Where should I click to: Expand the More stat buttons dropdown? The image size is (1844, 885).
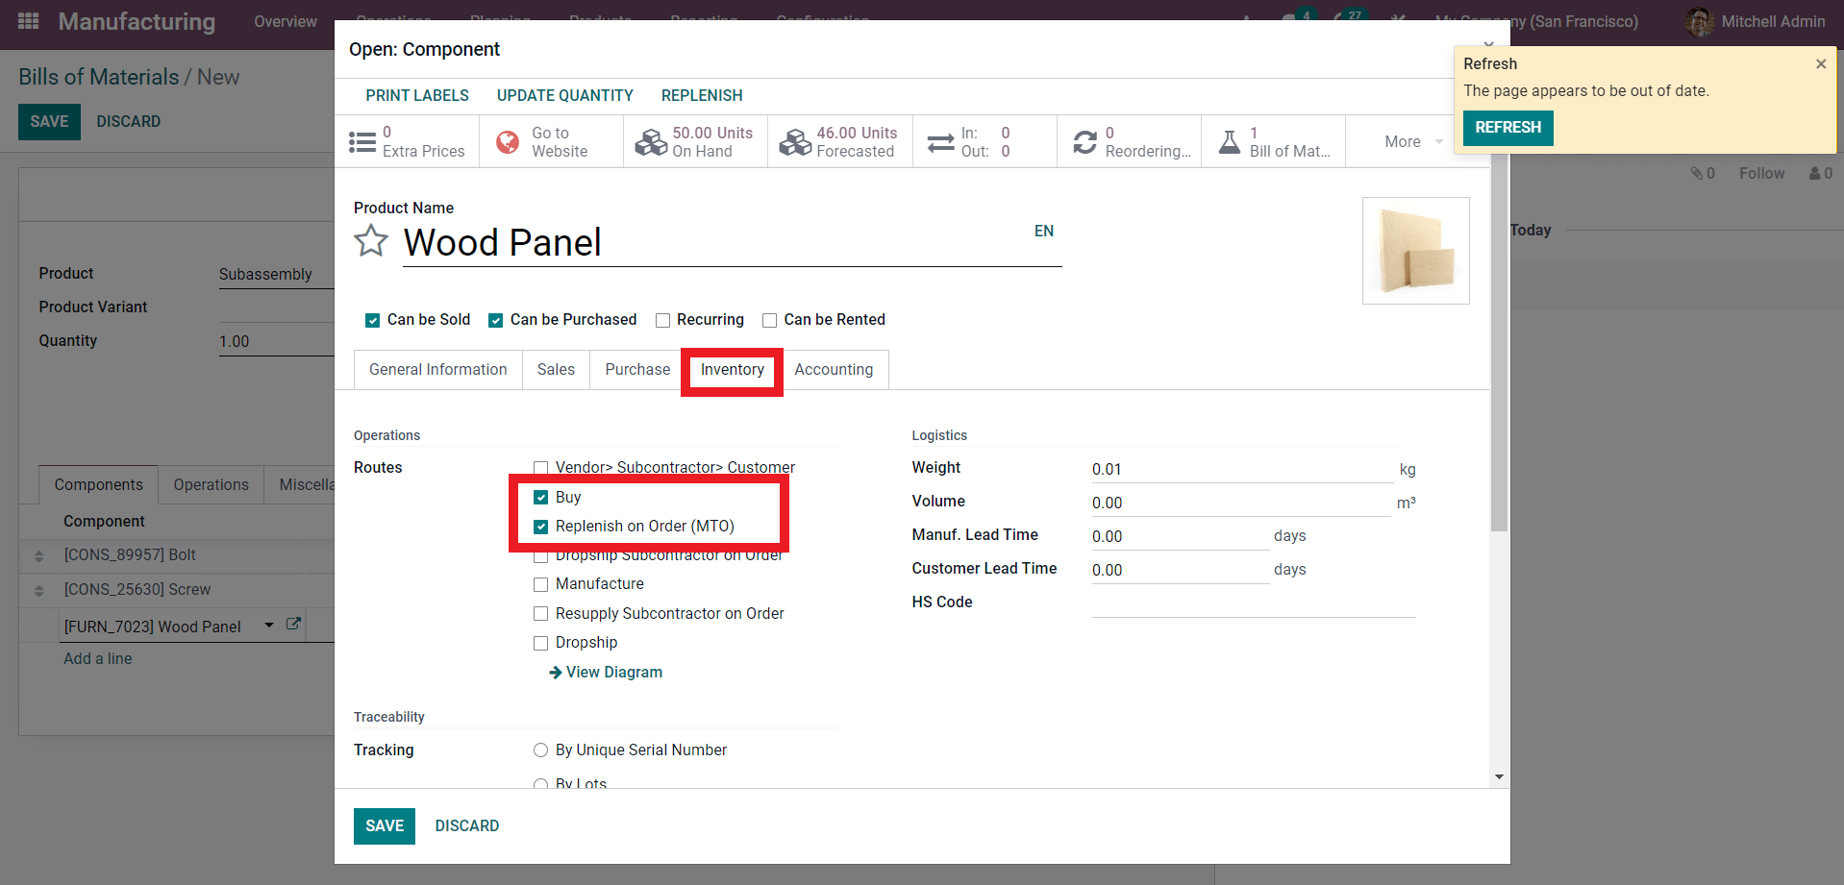click(x=1413, y=142)
